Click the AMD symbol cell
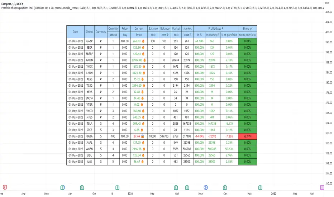The image size is (334, 197). (90, 162)
